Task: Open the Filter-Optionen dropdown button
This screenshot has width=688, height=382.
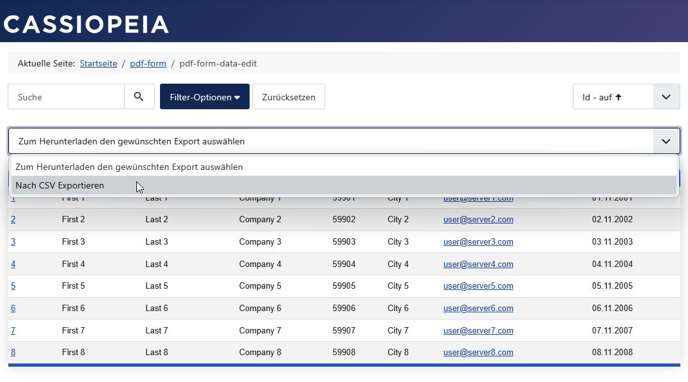Action: (x=204, y=96)
